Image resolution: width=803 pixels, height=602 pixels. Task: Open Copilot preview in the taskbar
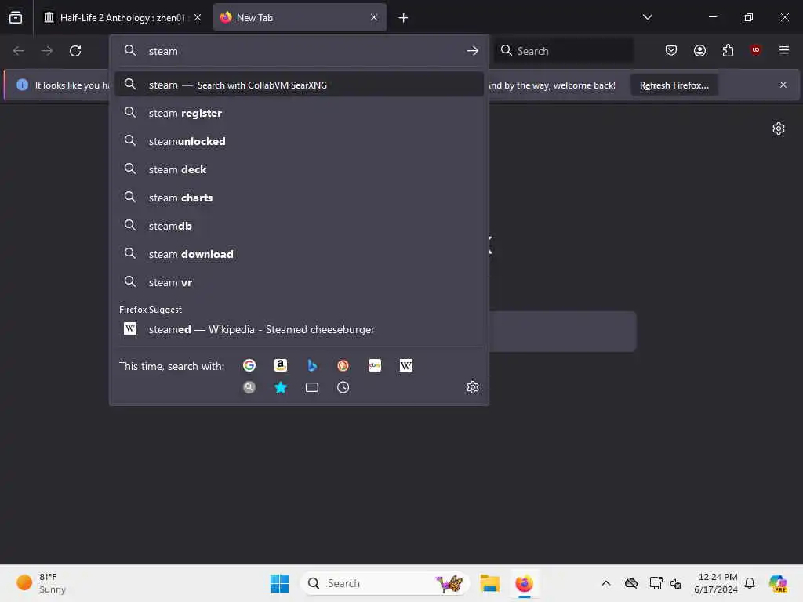tap(778, 583)
